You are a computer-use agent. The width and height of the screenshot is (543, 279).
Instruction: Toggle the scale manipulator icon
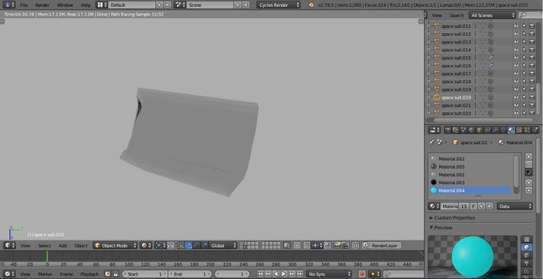click(204, 246)
